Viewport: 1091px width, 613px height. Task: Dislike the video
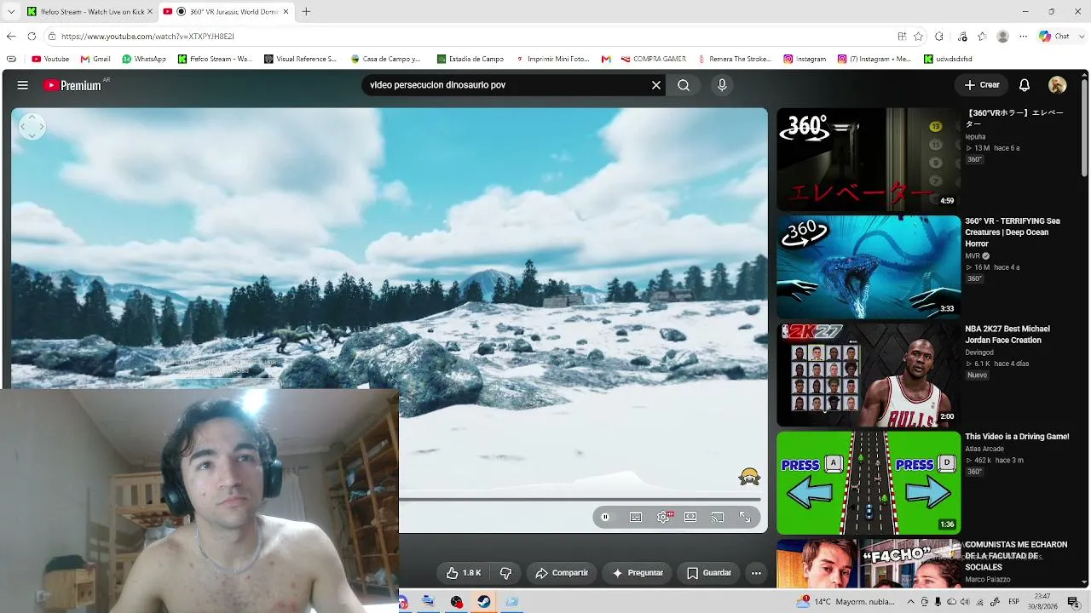pos(505,573)
